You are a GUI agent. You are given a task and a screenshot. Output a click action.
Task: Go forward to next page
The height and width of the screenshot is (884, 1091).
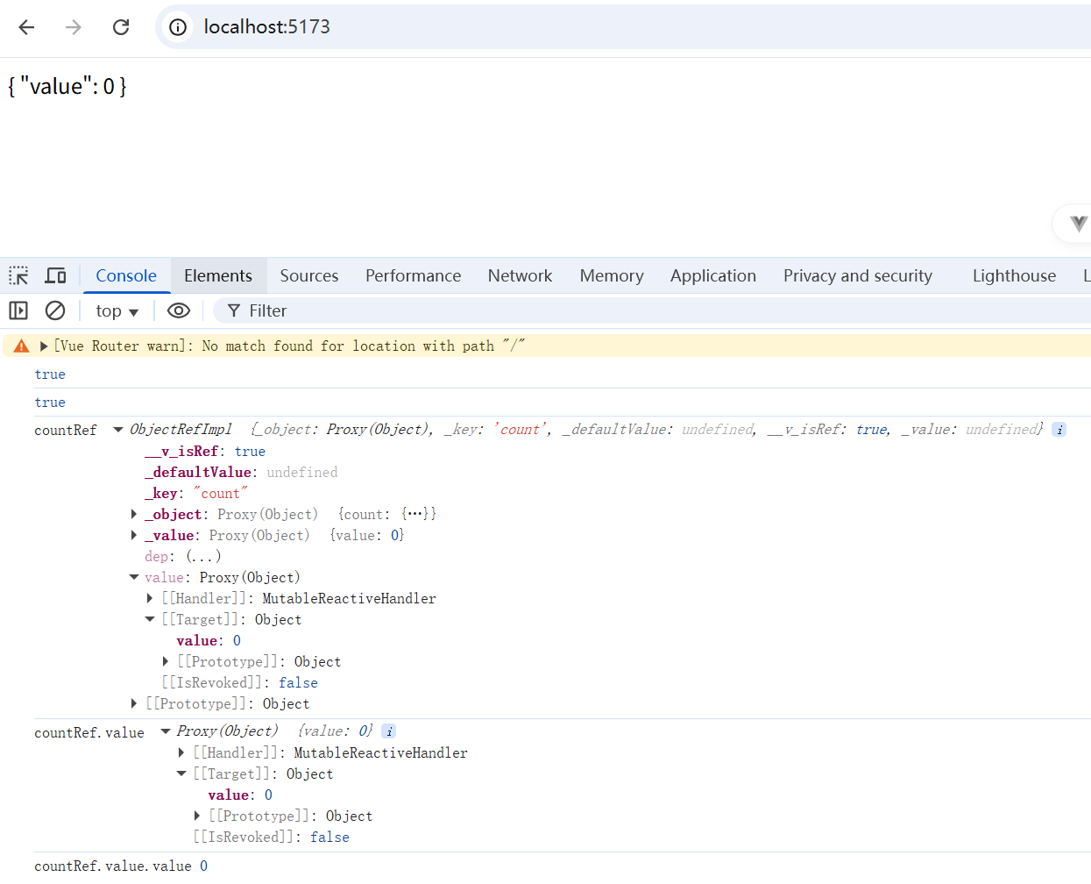74,27
